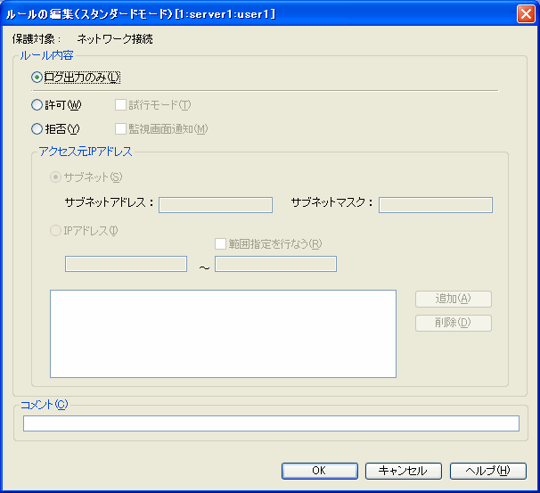Click the サブネットアドレス input field

(x=216, y=205)
